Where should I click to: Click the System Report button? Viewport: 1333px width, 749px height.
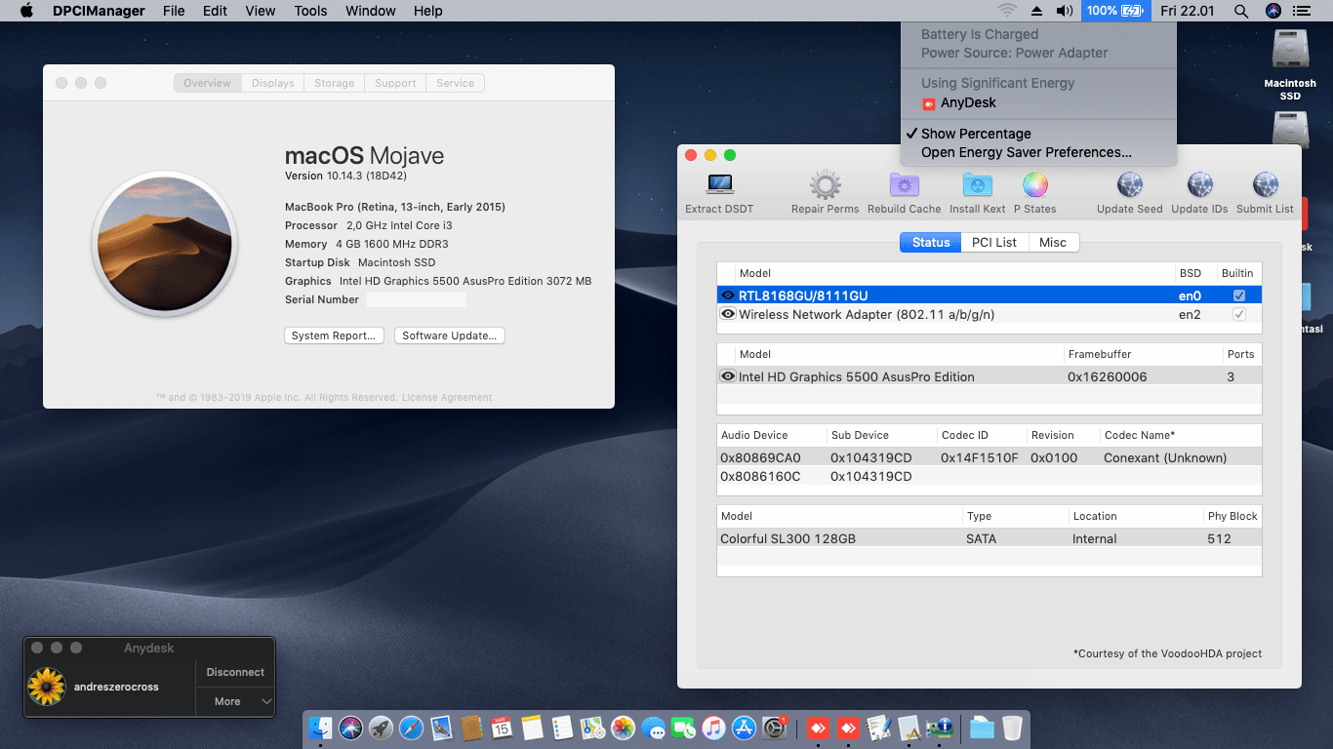point(334,335)
